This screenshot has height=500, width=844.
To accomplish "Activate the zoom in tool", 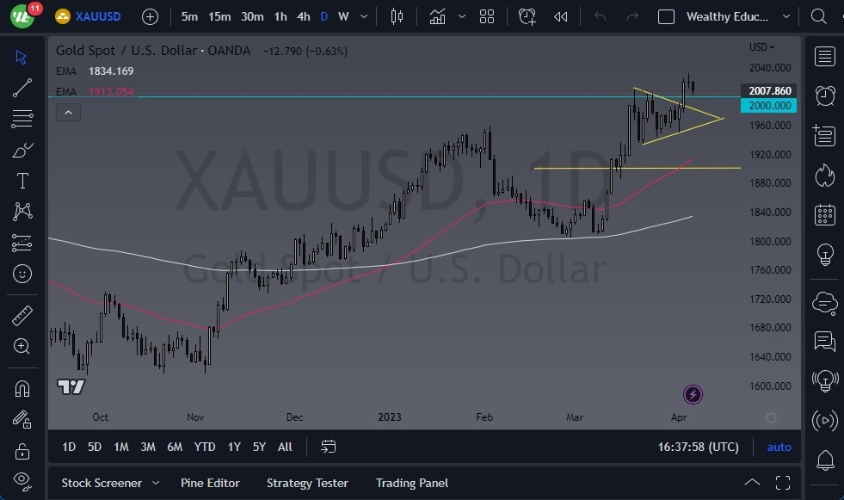I will (x=22, y=346).
